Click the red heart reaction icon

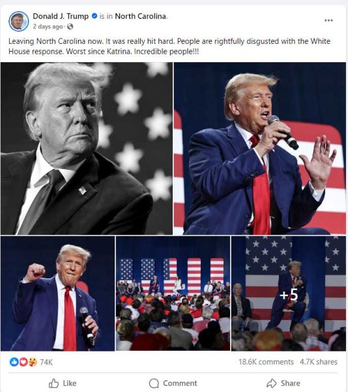23,362
